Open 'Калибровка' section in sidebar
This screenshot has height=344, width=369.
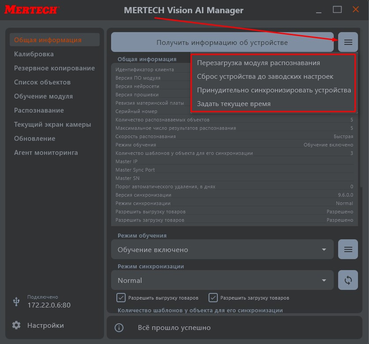pyautogui.click(x=34, y=54)
